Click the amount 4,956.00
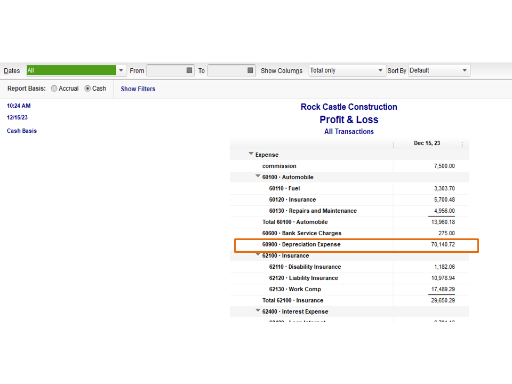 click(x=444, y=211)
